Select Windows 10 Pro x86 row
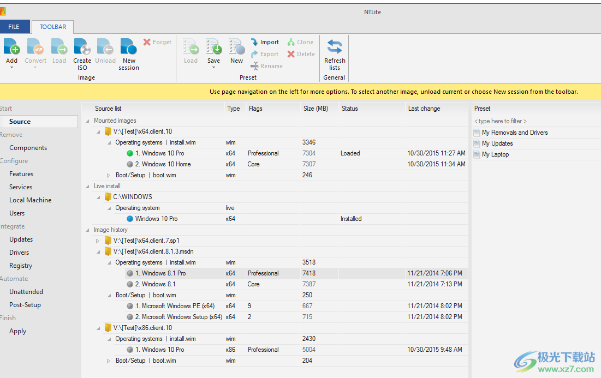The width and height of the screenshot is (601, 378). 296,350
